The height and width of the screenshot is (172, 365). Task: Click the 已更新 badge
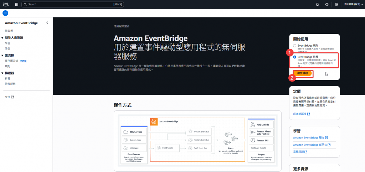(23, 61)
